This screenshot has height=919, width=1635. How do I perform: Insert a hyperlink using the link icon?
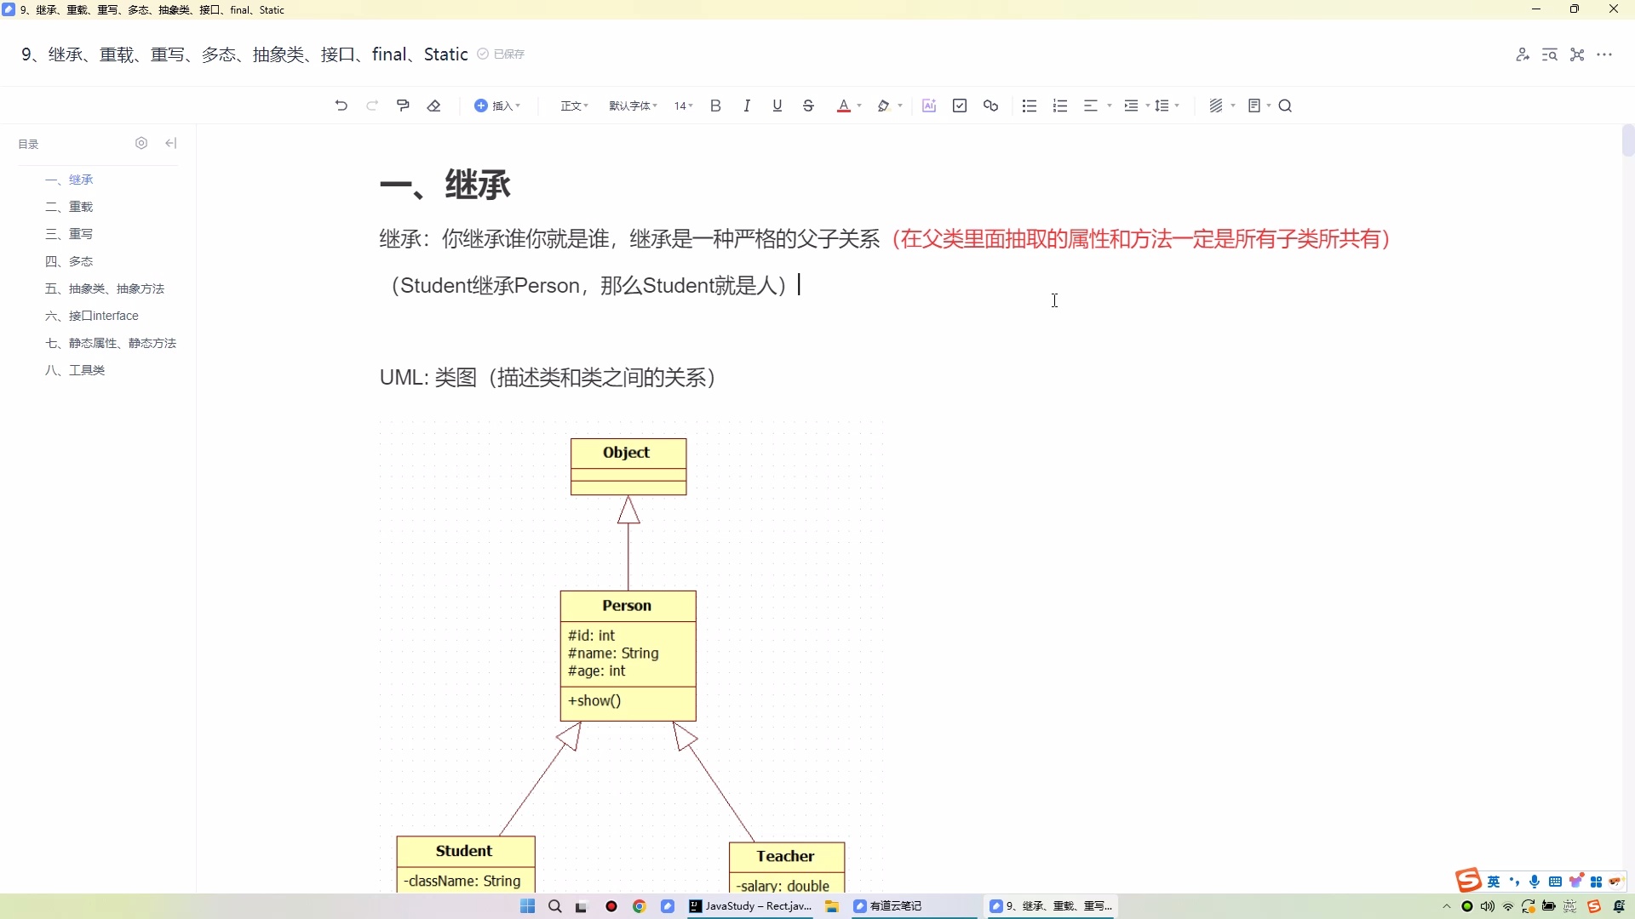point(990,105)
